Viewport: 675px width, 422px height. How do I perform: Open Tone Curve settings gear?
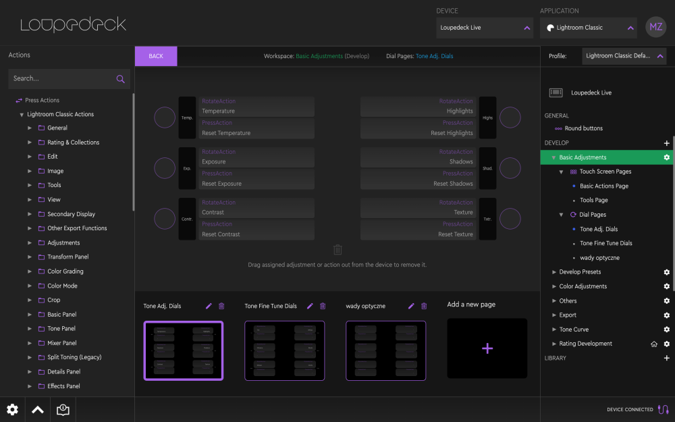[666, 329]
